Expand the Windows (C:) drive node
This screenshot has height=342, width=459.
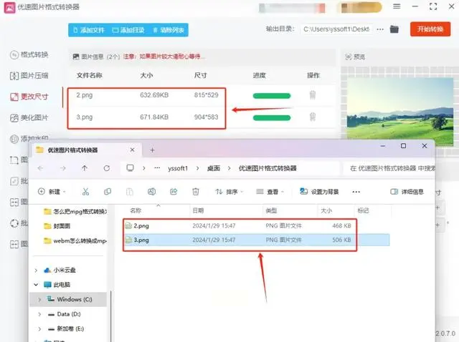(39, 299)
